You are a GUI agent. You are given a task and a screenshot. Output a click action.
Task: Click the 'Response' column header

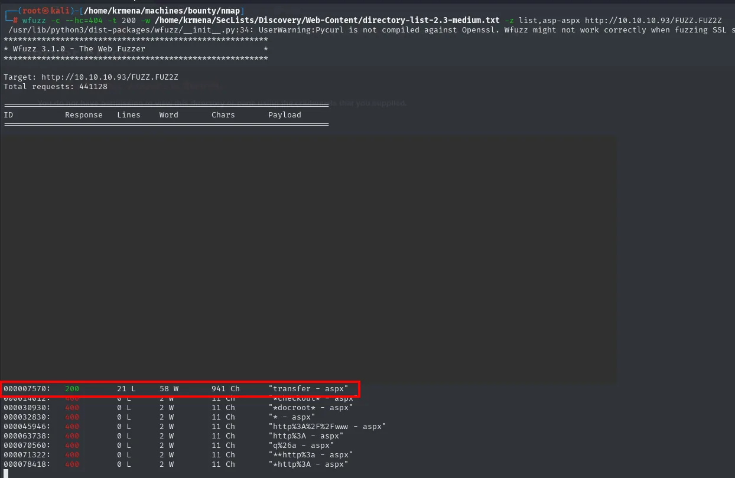[x=84, y=115]
